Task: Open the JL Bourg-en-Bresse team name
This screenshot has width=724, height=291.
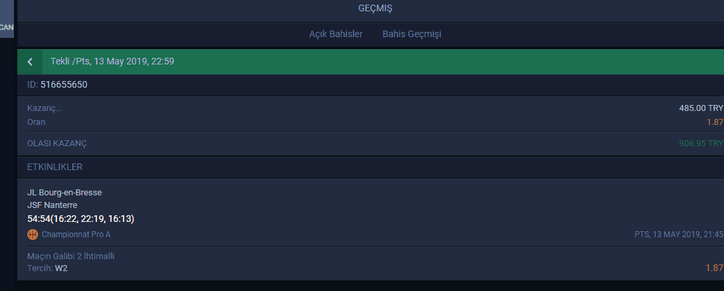Action: click(64, 193)
